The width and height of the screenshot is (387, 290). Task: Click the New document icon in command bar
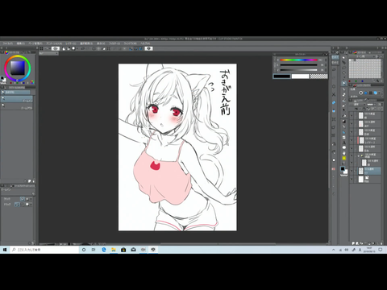64,48
